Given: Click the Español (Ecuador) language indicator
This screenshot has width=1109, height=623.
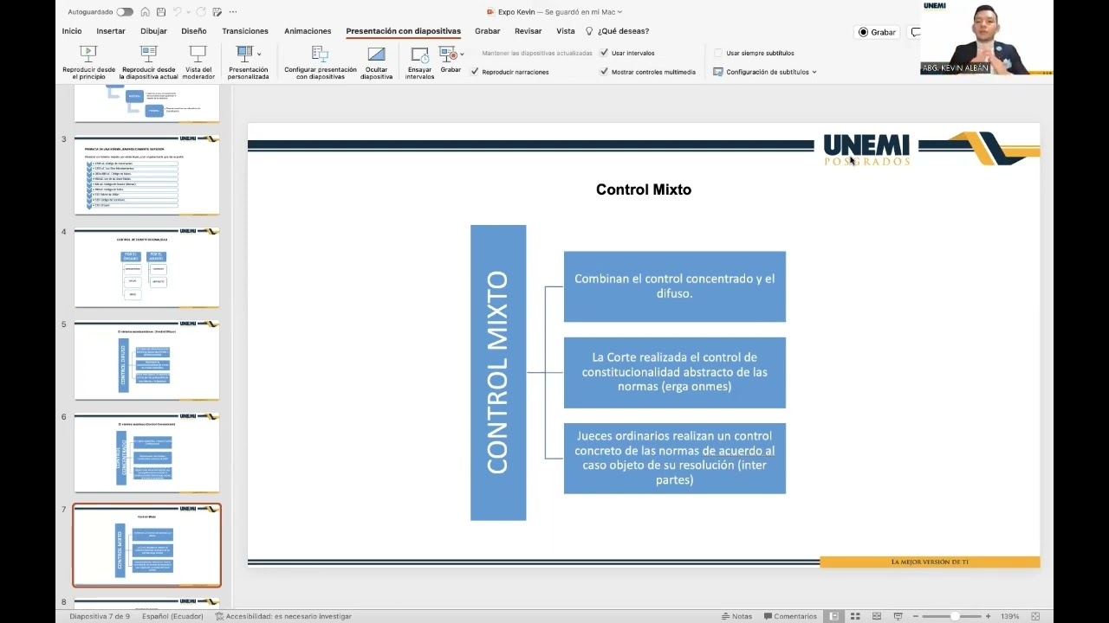Looking at the screenshot, I should coord(172,616).
